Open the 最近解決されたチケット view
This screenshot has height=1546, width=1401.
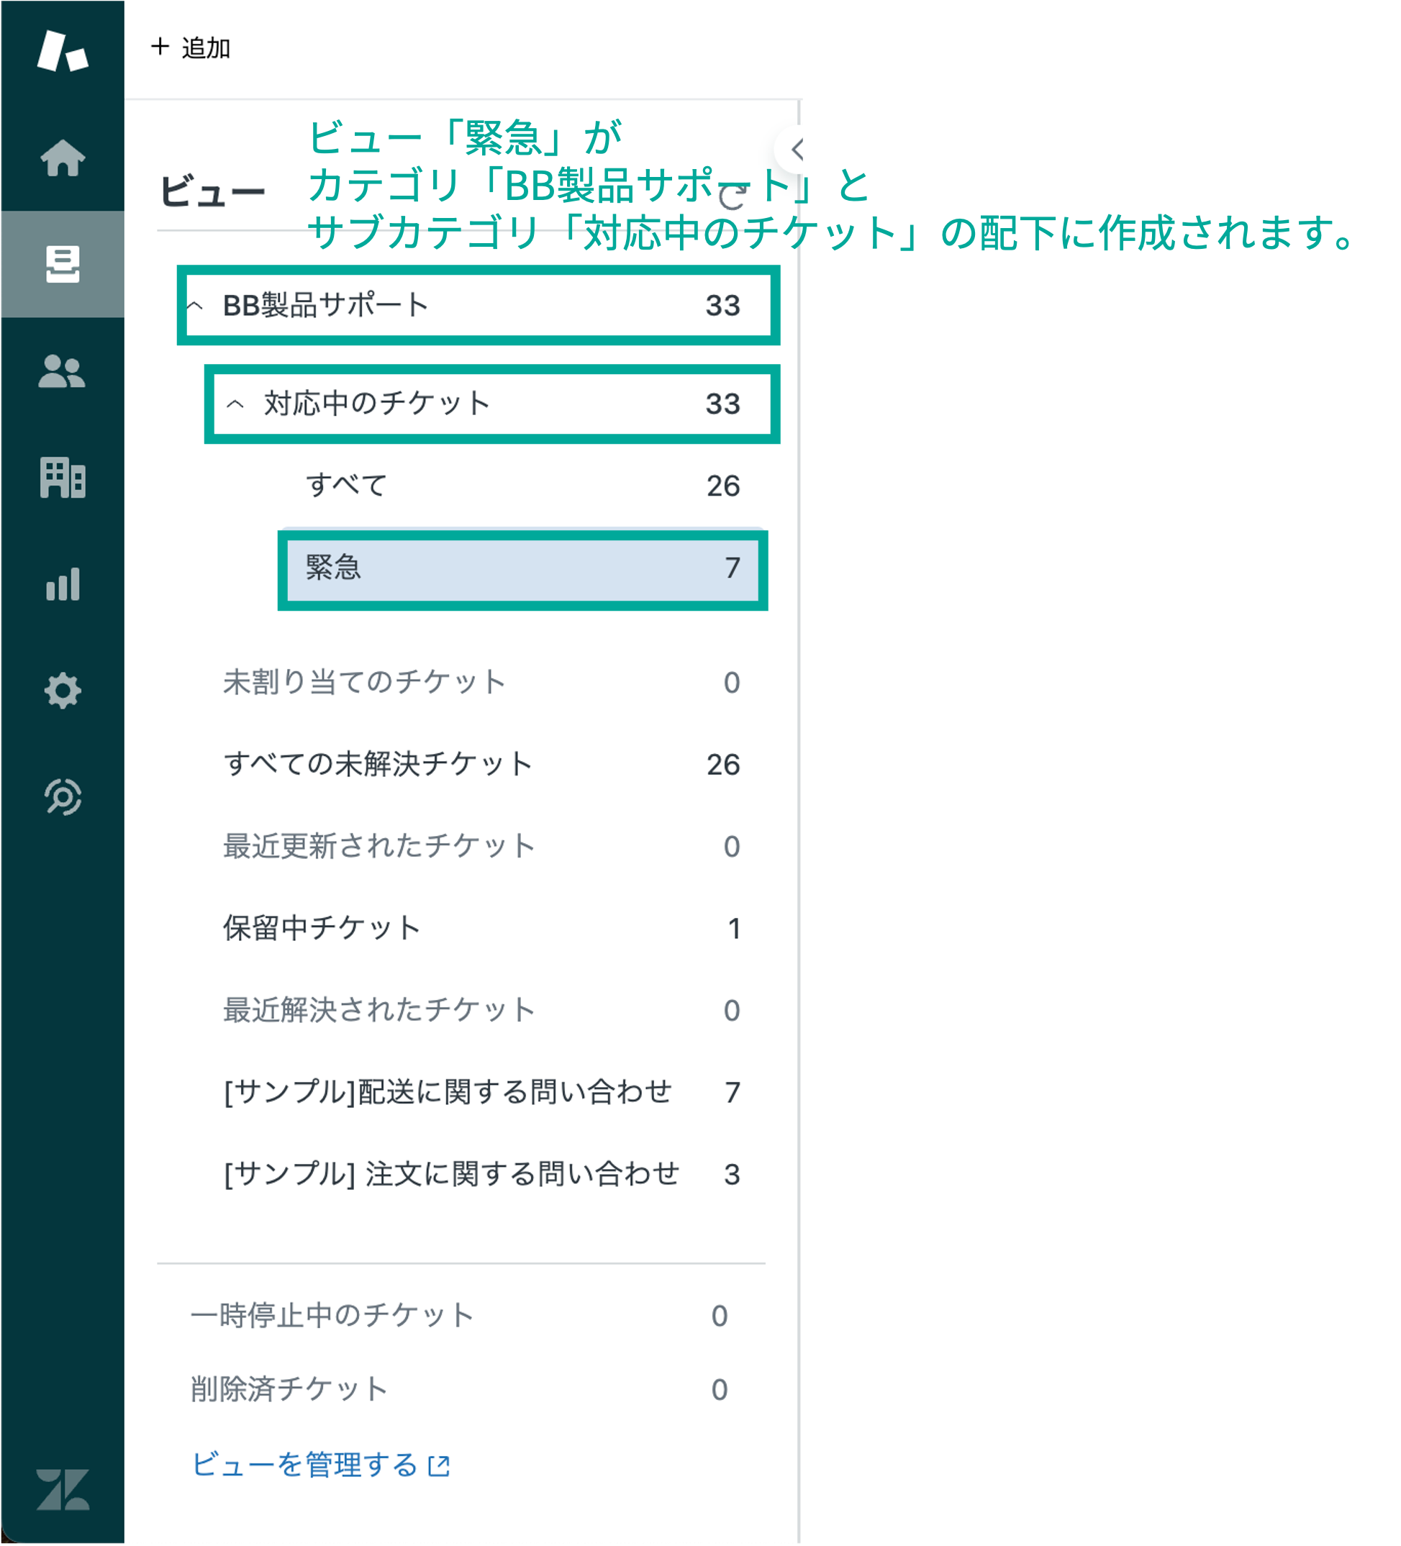[481, 1011]
